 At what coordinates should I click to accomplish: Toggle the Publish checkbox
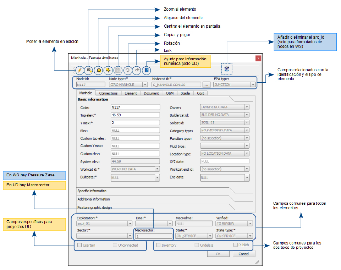(236, 245)
